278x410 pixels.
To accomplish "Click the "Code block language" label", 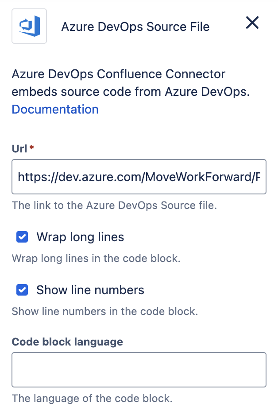I will point(67,342).
